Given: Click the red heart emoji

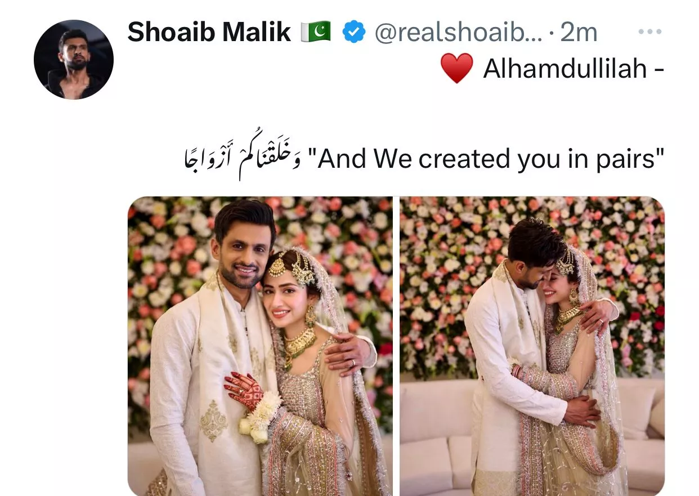Looking at the screenshot, I should click(456, 70).
